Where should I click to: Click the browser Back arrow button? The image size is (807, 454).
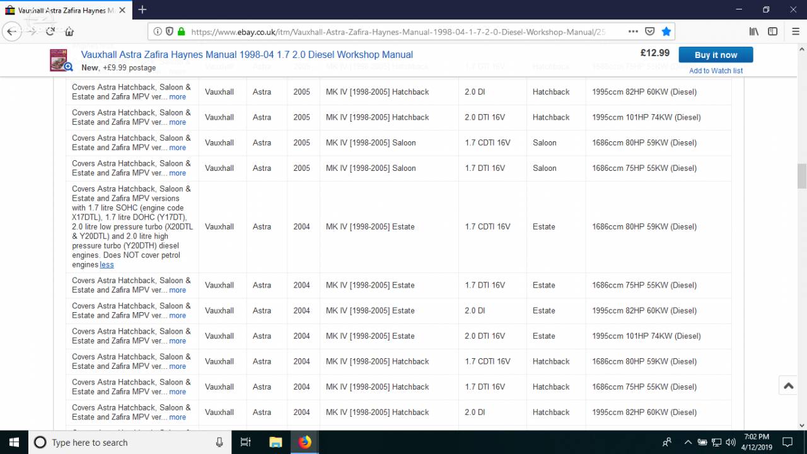[x=11, y=32]
